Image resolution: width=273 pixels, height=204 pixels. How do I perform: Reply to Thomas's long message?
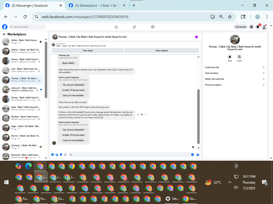pos(142,114)
